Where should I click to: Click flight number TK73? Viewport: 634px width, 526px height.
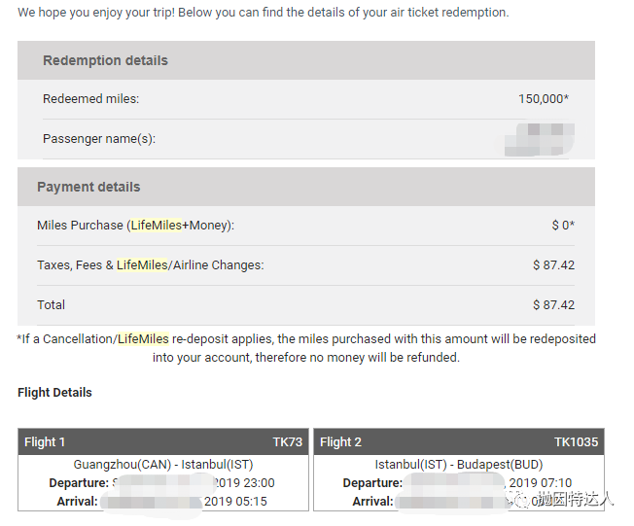(288, 442)
